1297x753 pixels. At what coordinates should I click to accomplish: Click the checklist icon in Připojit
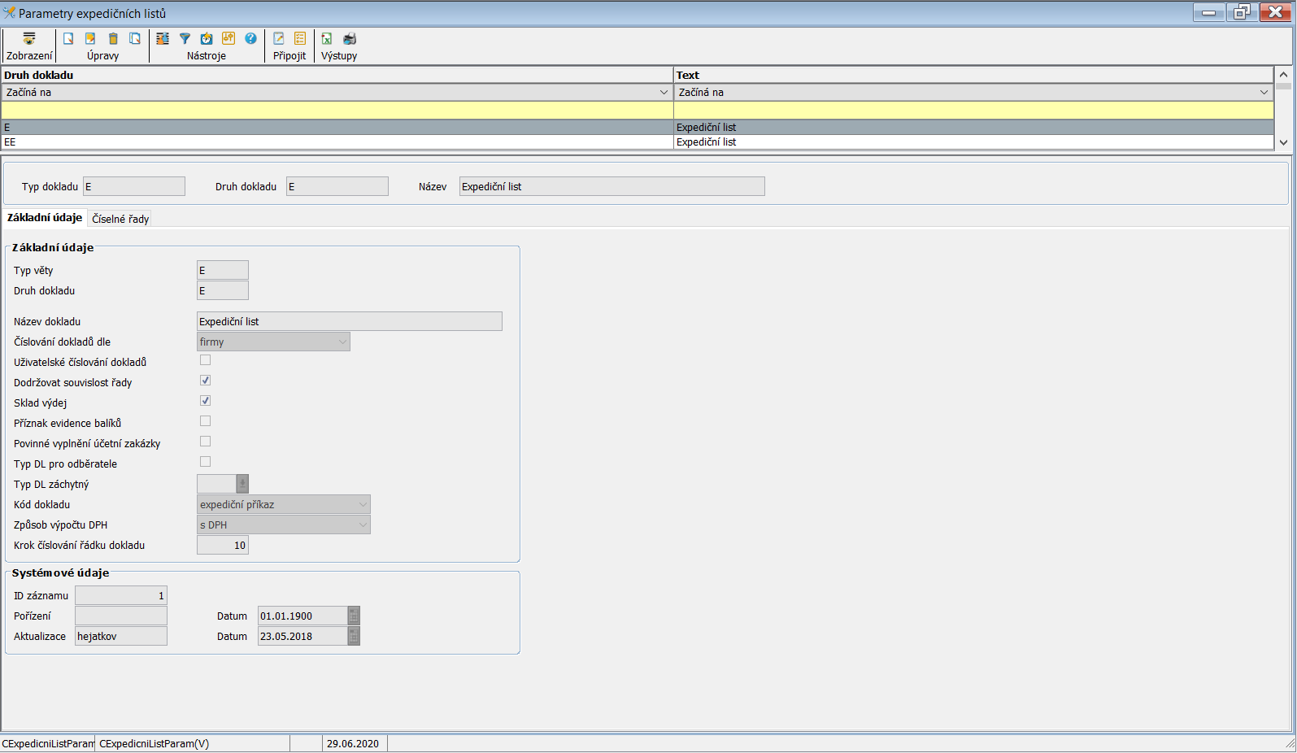coord(300,39)
